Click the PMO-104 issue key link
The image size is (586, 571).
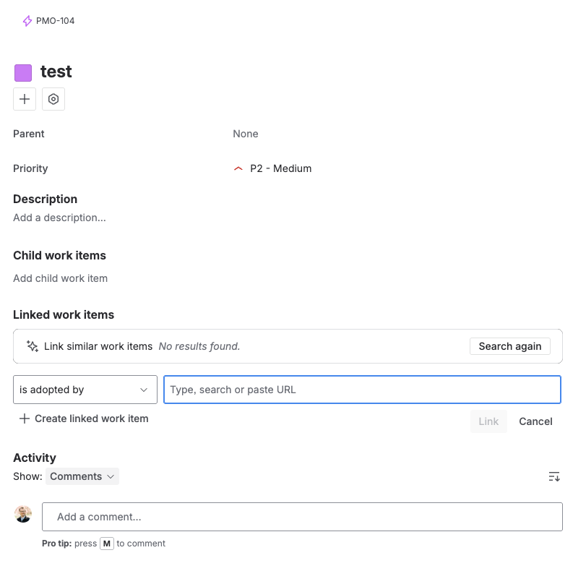[x=56, y=21]
